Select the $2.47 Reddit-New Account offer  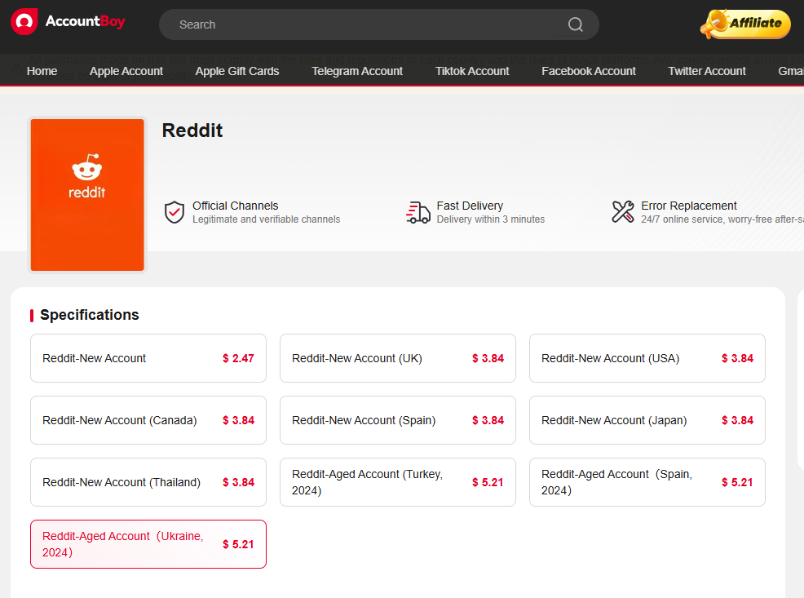point(148,358)
